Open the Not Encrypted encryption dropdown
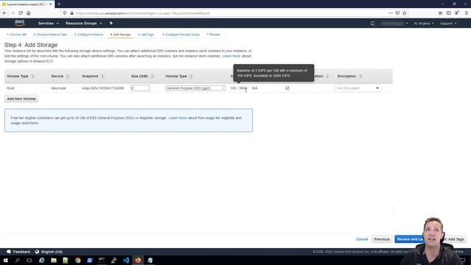 (358, 88)
